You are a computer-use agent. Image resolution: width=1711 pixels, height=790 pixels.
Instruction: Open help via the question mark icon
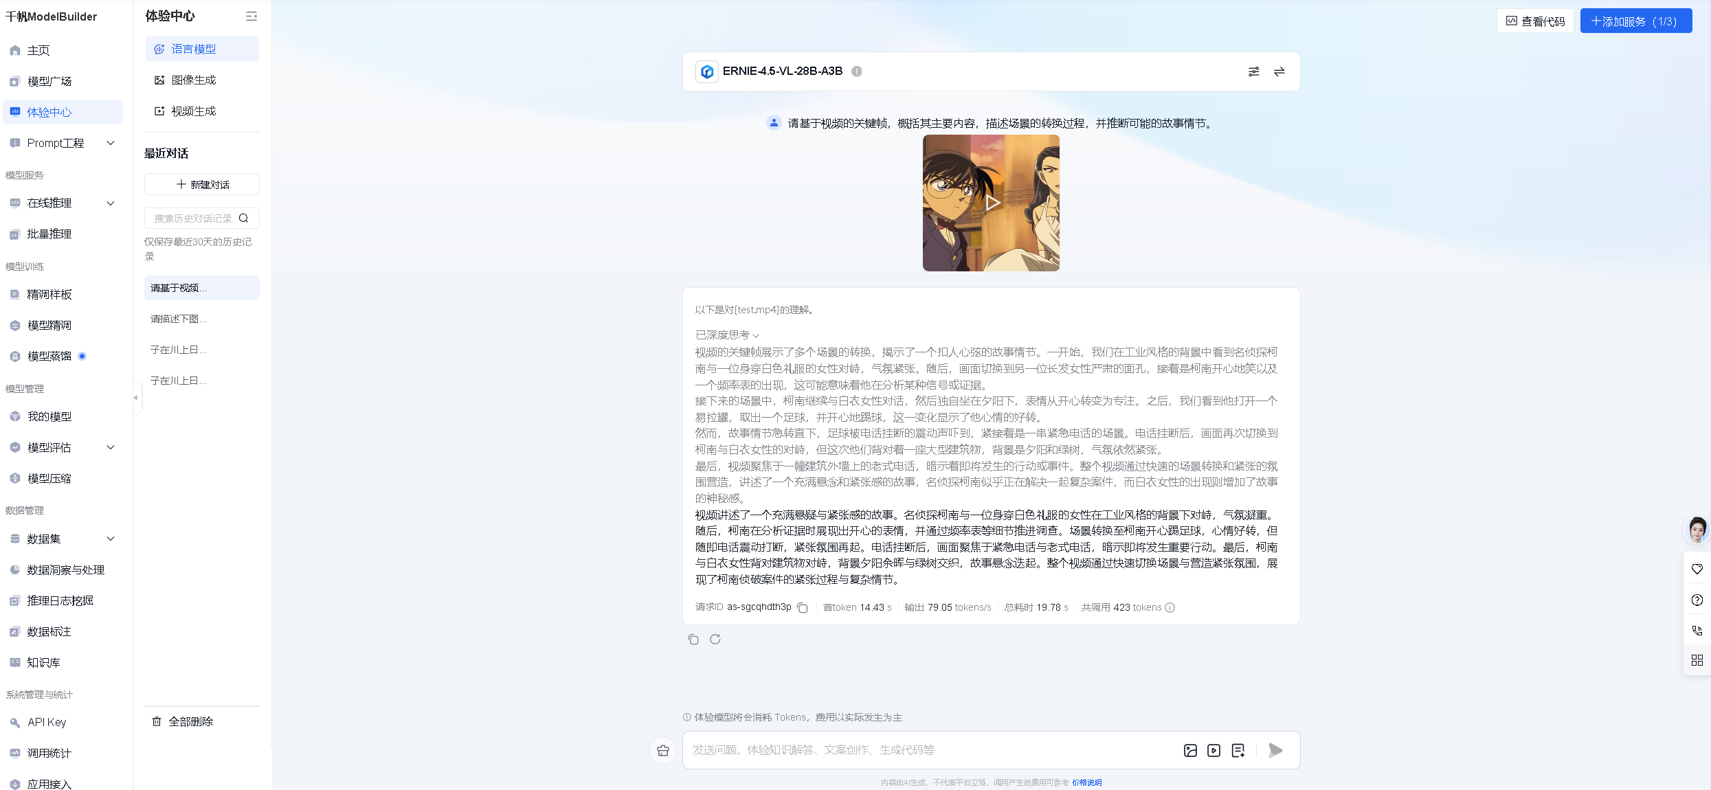tap(1697, 600)
